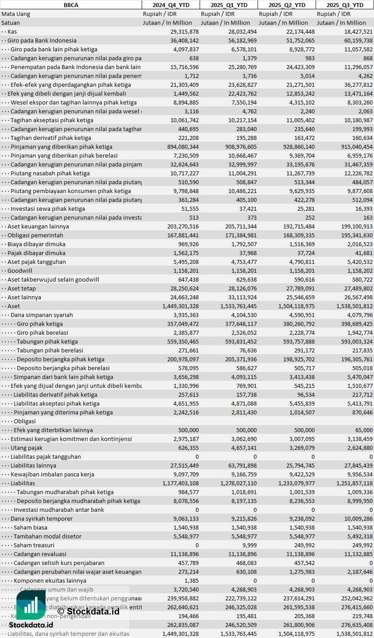Click Pinjaman yang diberikan pihak ketiga label
This screenshot has width=374, height=638.
pyautogui.click(x=62, y=147)
